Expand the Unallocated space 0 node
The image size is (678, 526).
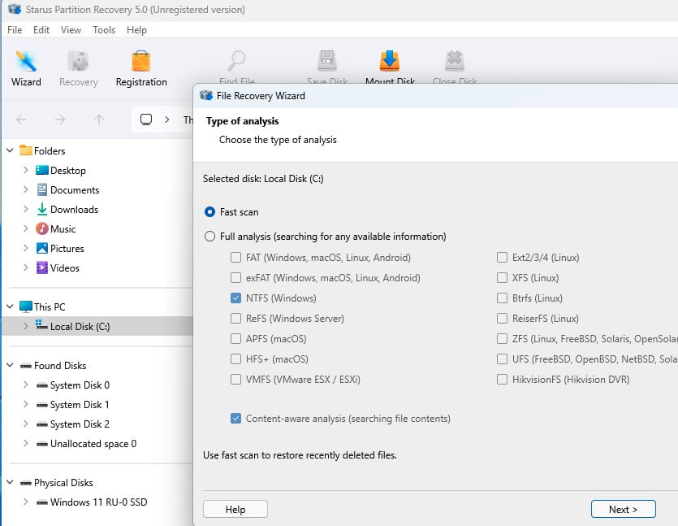(25, 443)
